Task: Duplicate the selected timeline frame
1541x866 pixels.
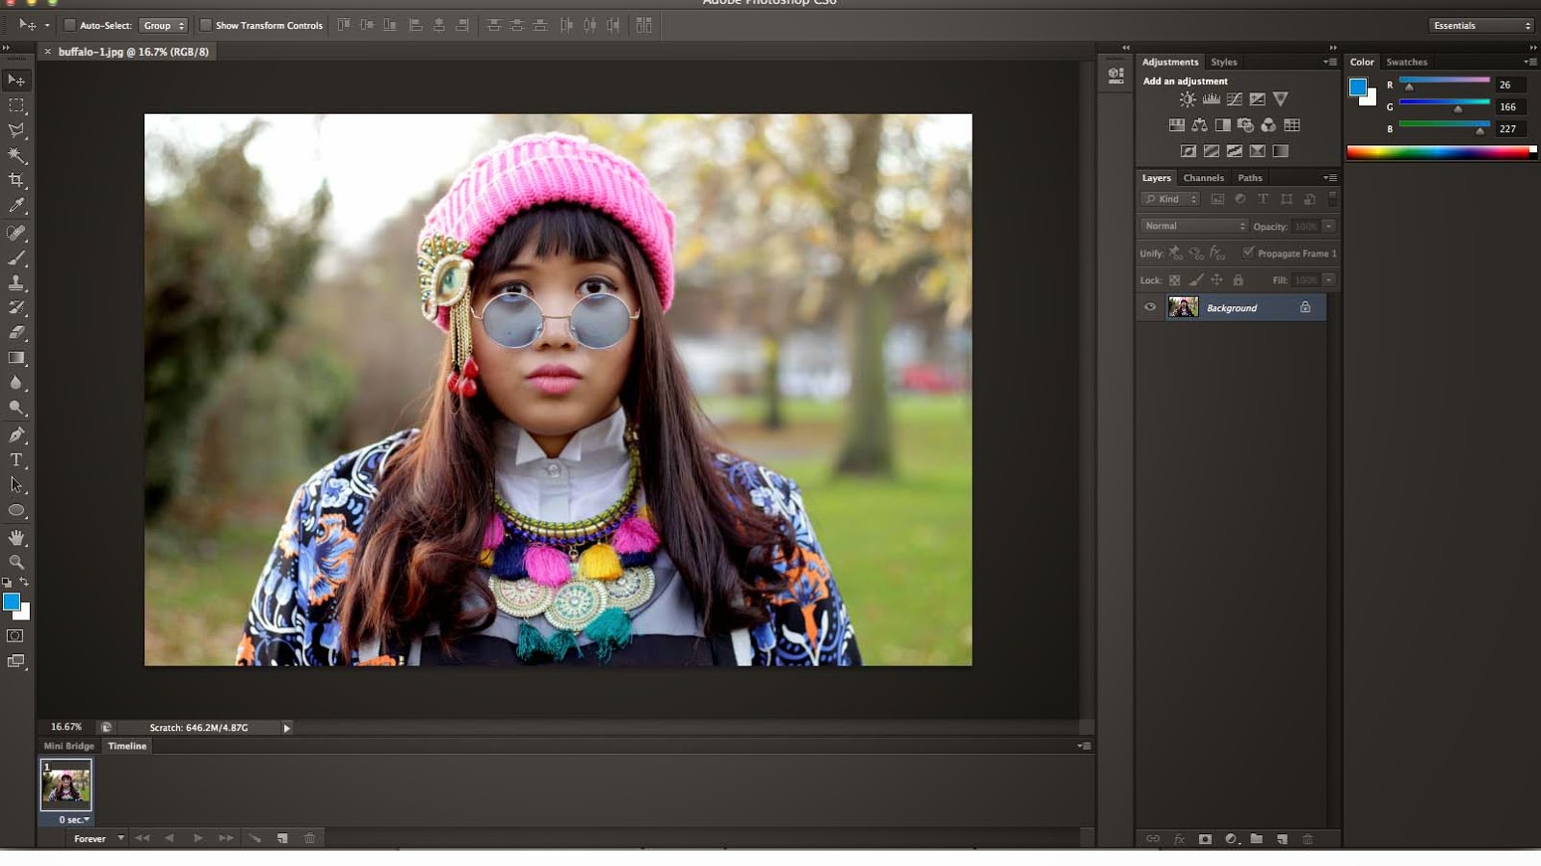Action: pyautogui.click(x=282, y=838)
